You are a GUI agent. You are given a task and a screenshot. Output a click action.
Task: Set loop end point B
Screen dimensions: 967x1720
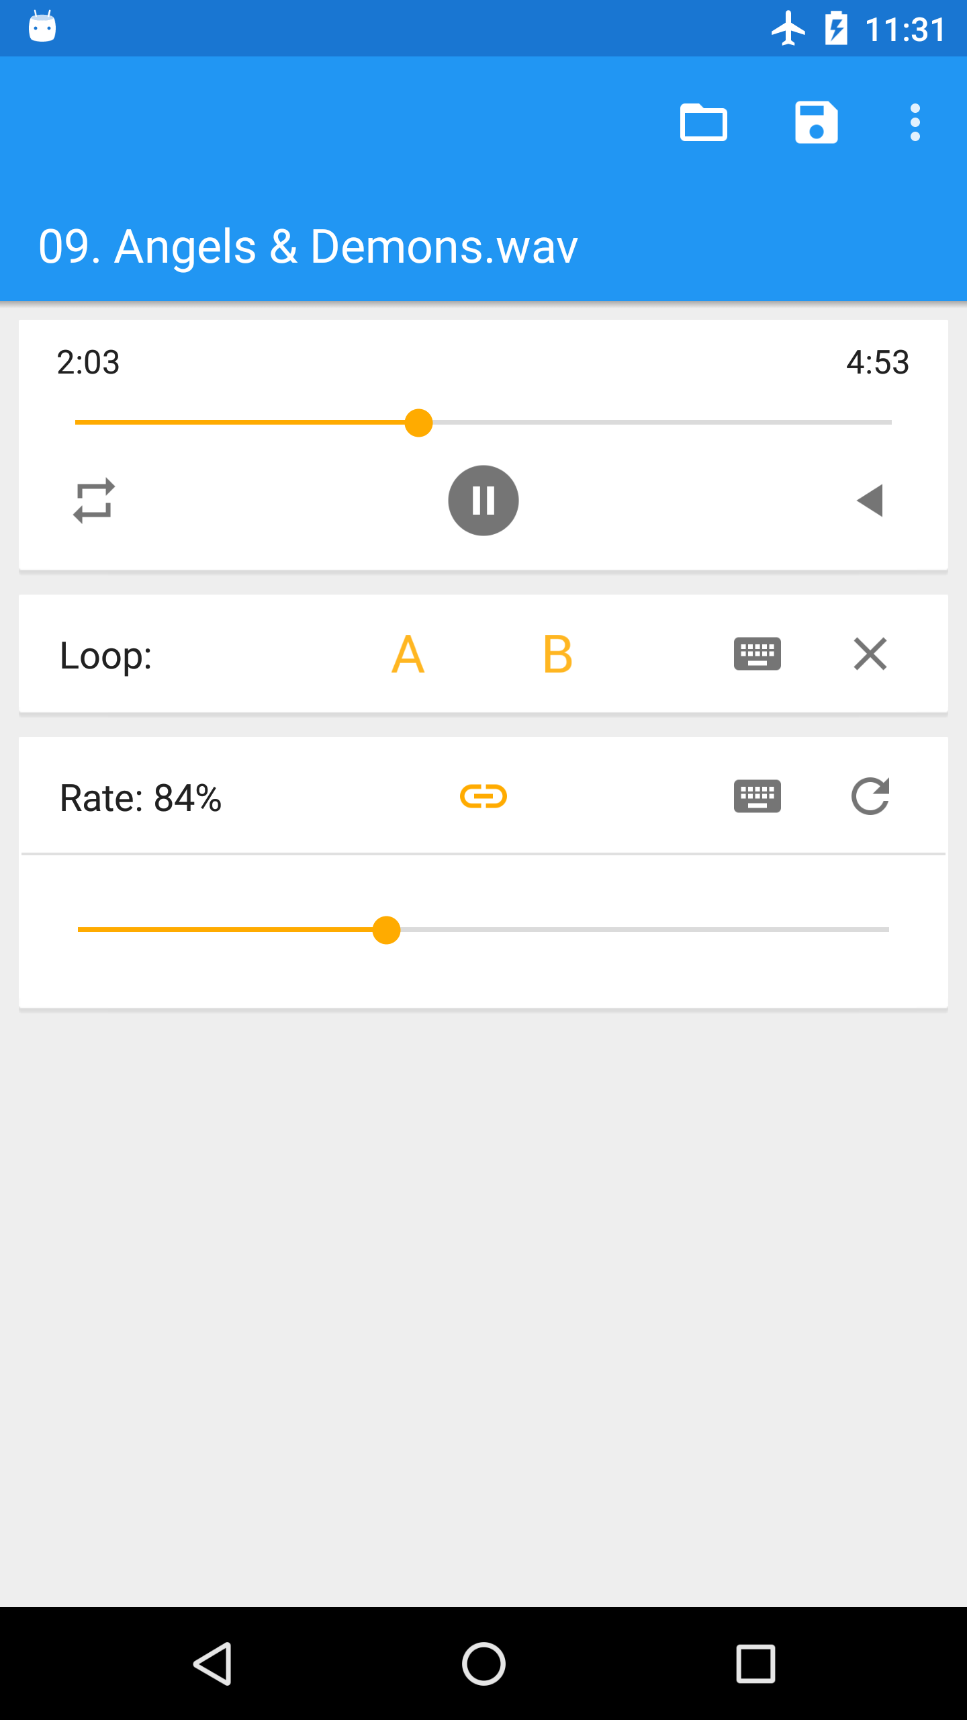557,654
